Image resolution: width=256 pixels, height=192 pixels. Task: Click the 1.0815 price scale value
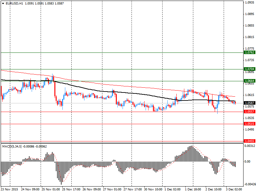250,37
